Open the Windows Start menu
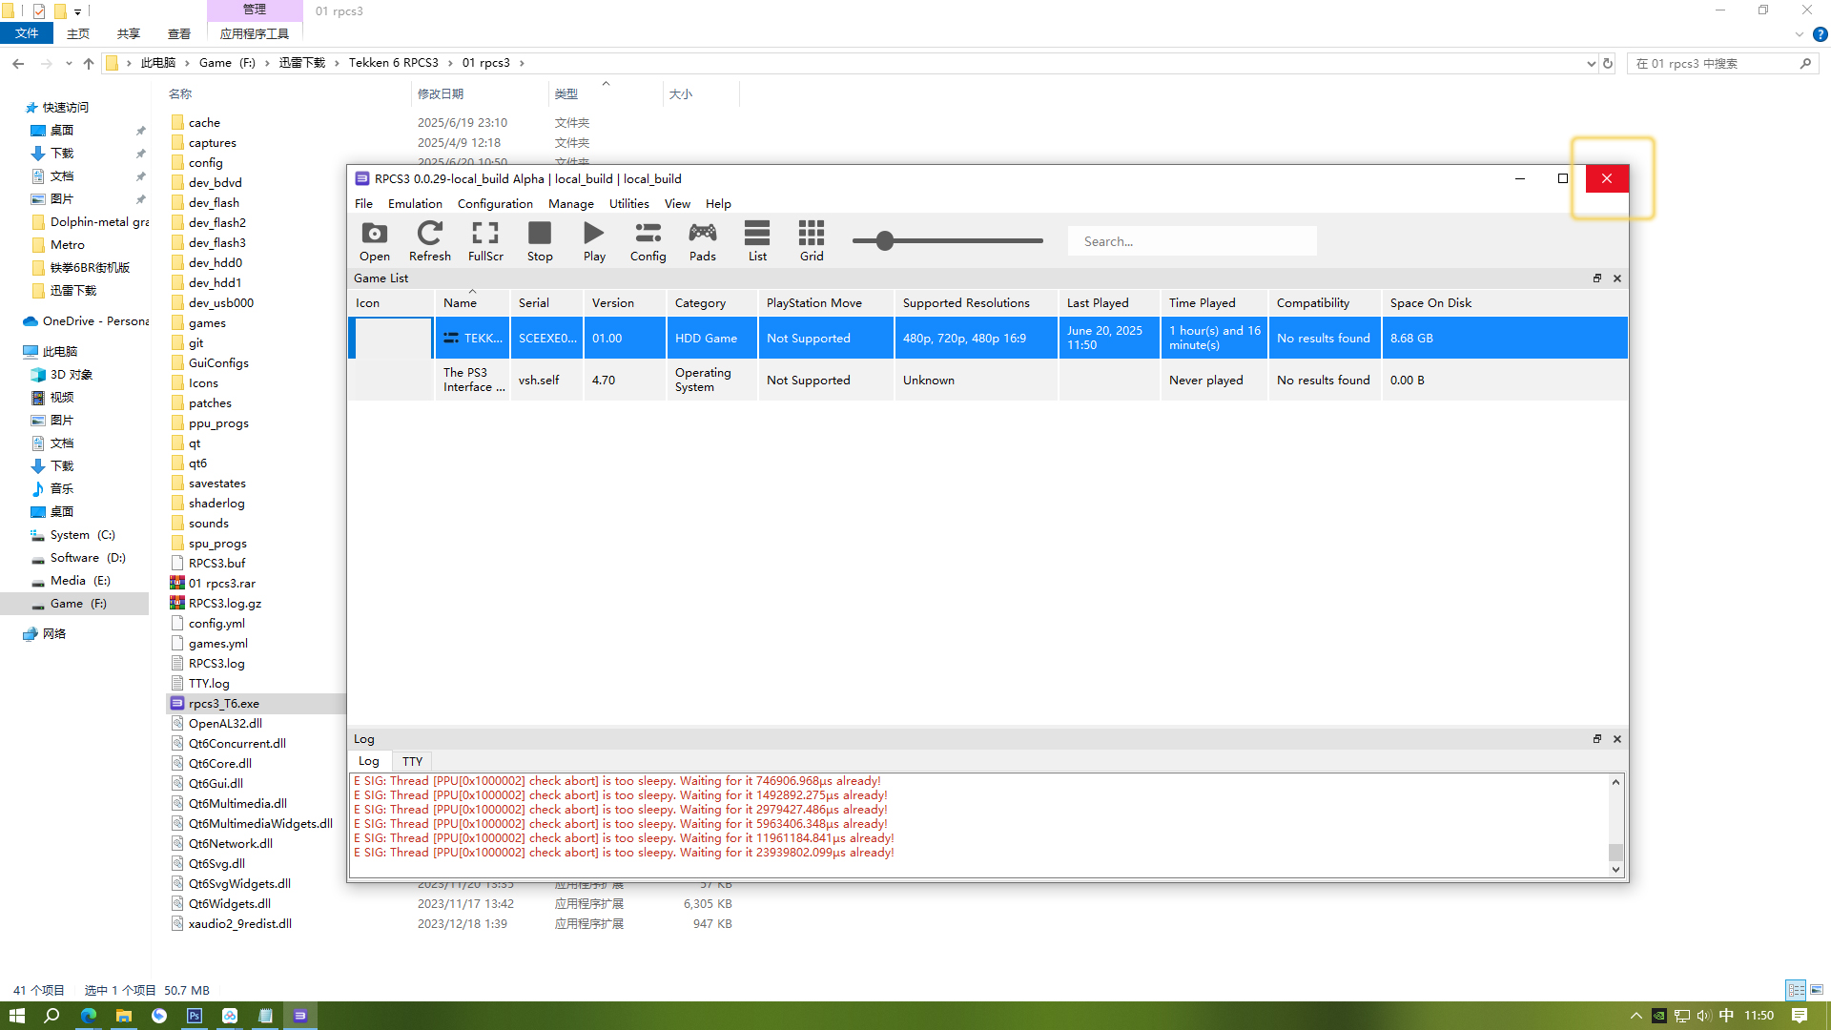 (16, 1016)
